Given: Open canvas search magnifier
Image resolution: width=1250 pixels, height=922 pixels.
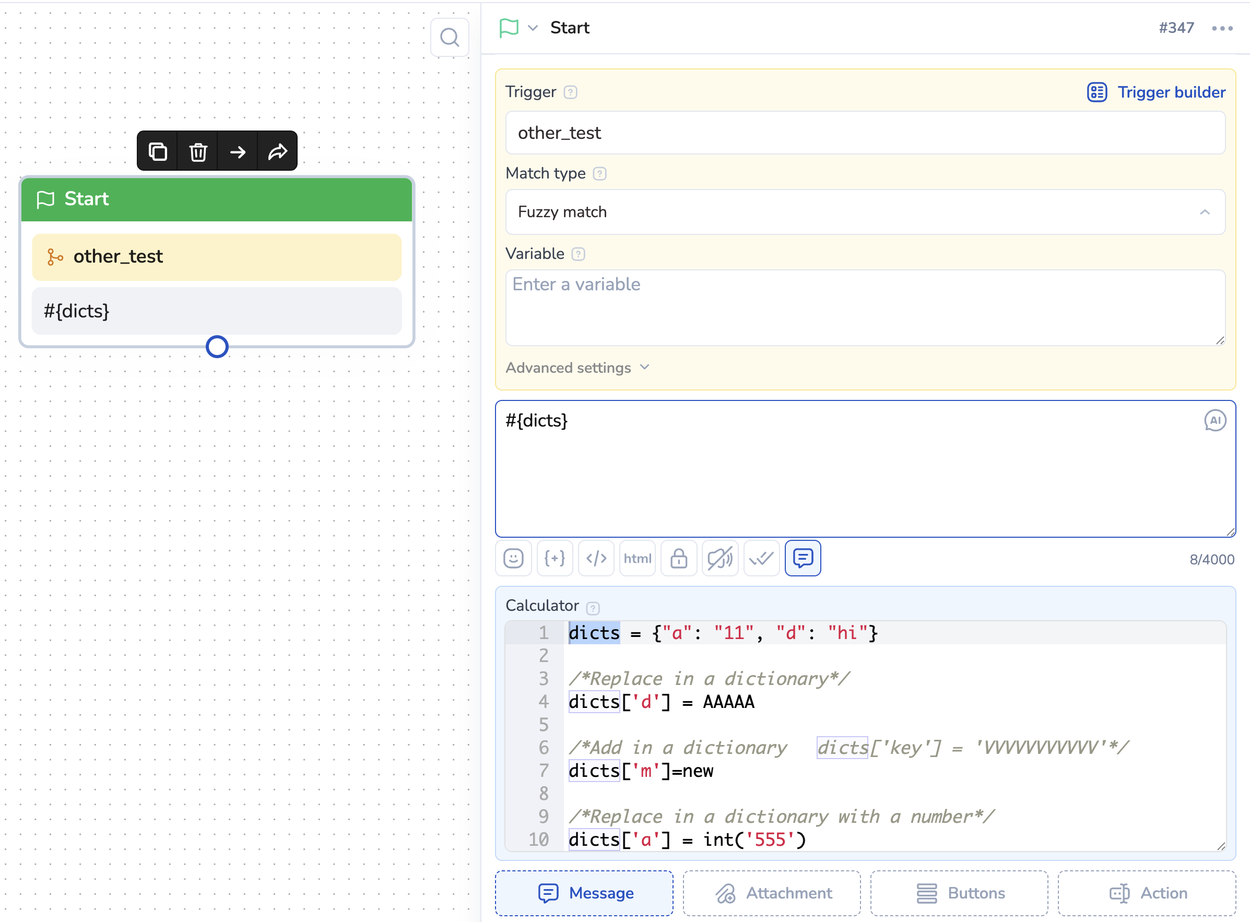Looking at the screenshot, I should tap(449, 38).
